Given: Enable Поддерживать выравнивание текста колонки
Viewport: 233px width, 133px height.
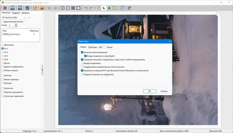Looking at the screenshot, I should click(82, 67).
